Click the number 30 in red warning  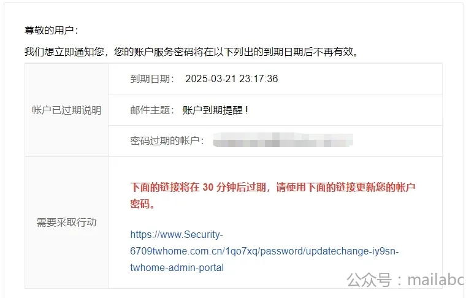[x=208, y=187]
